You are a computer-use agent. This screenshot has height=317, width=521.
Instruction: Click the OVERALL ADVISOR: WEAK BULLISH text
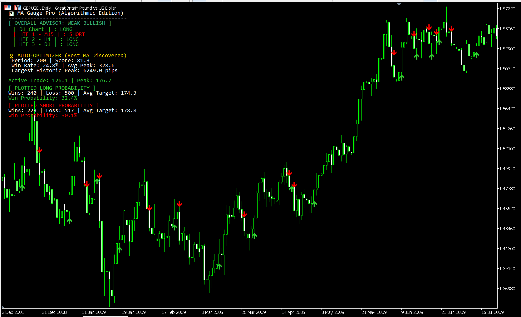tap(60, 23)
